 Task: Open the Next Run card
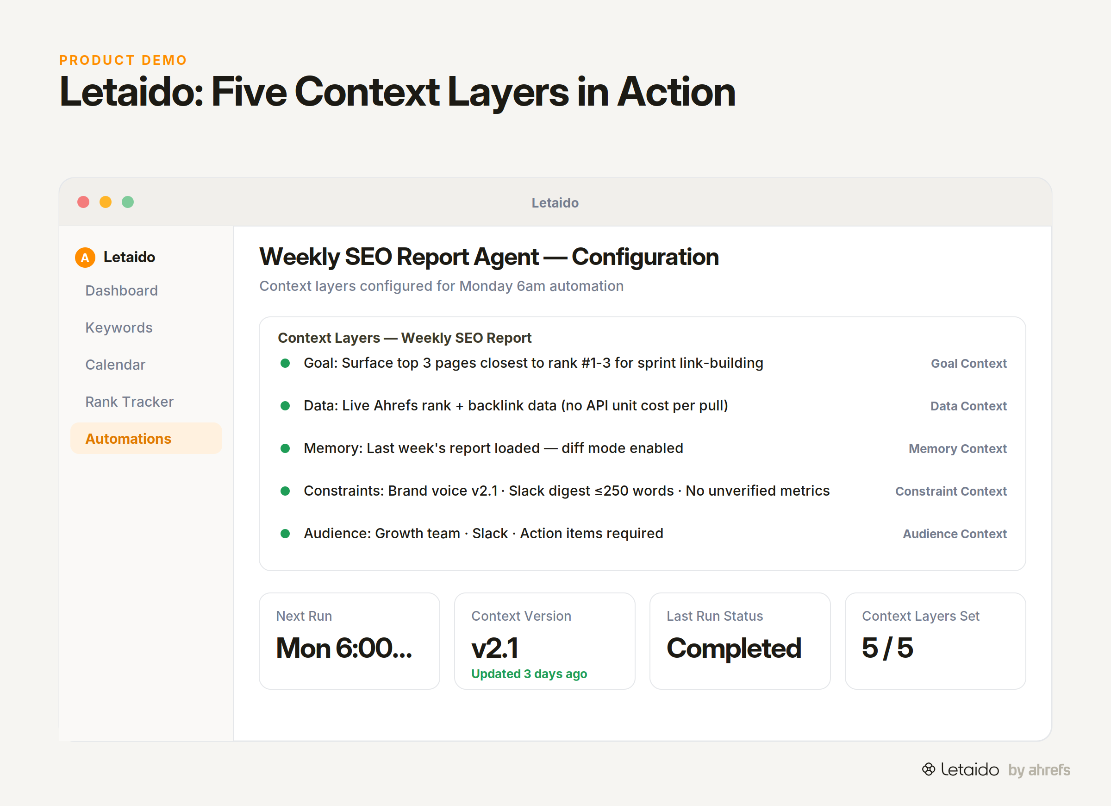click(349, 641)
